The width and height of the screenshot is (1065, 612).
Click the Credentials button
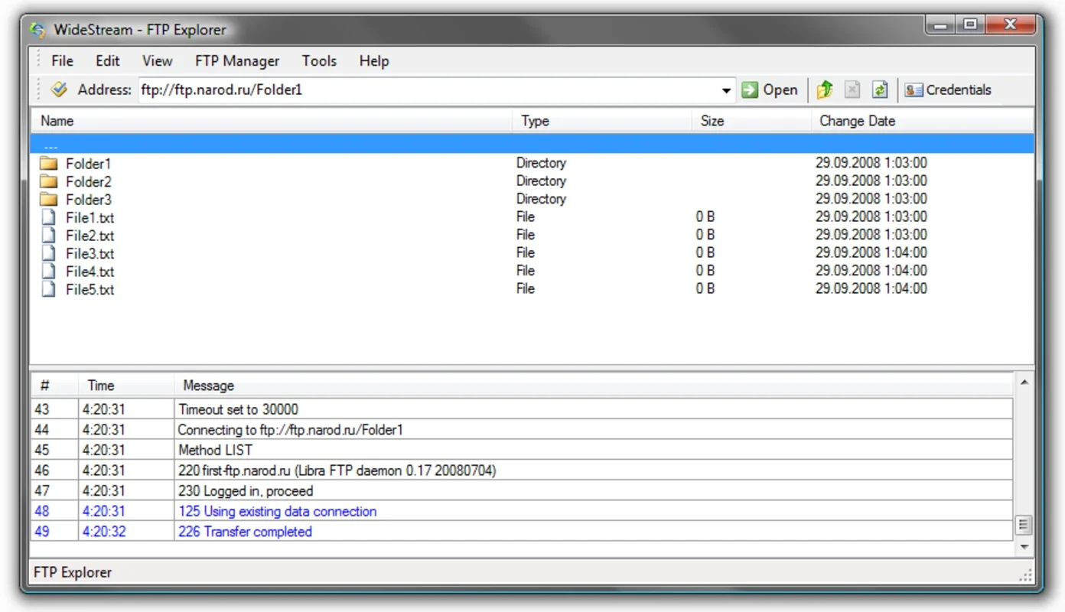947,90
